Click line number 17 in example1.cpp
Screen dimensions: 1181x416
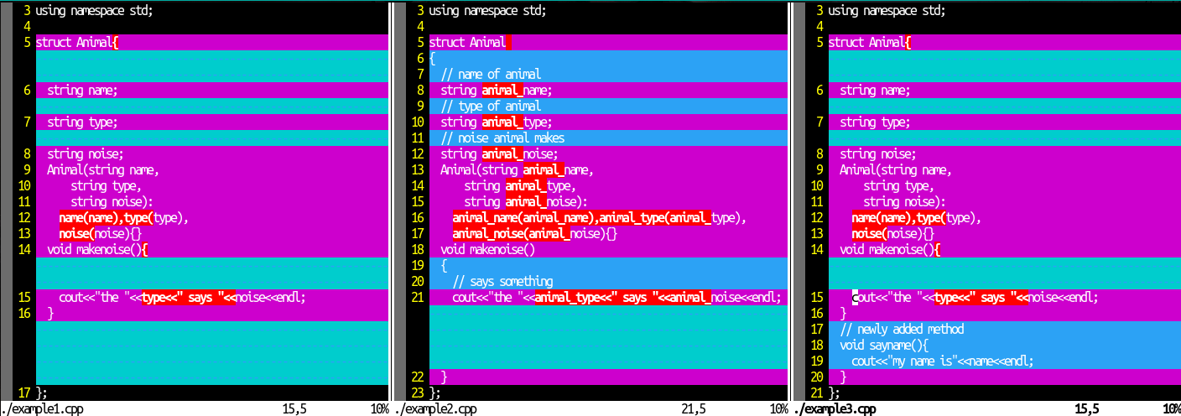[x=23, y=393]
